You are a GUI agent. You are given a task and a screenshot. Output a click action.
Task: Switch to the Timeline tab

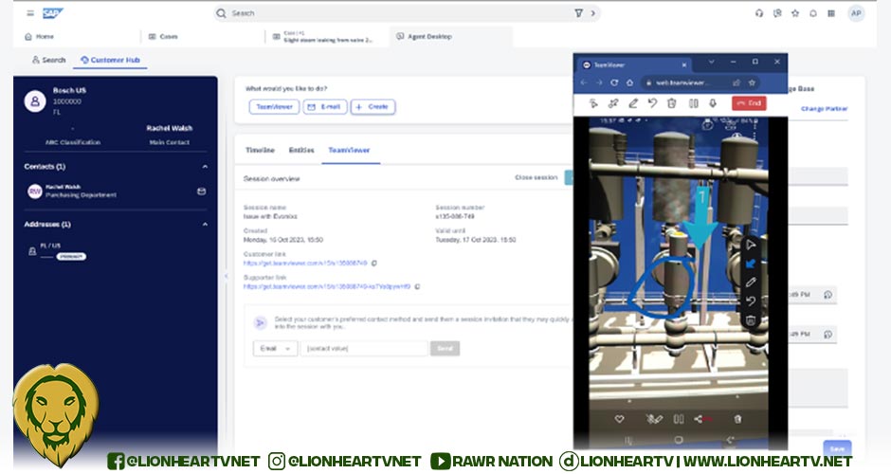(260, 151)
